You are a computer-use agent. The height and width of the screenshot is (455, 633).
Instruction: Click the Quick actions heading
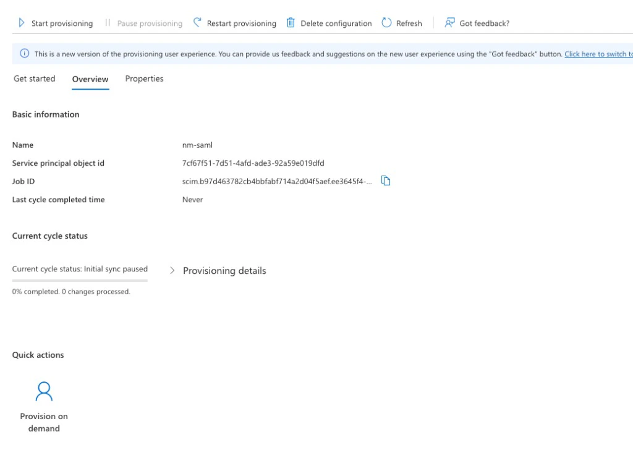(38, 355)
